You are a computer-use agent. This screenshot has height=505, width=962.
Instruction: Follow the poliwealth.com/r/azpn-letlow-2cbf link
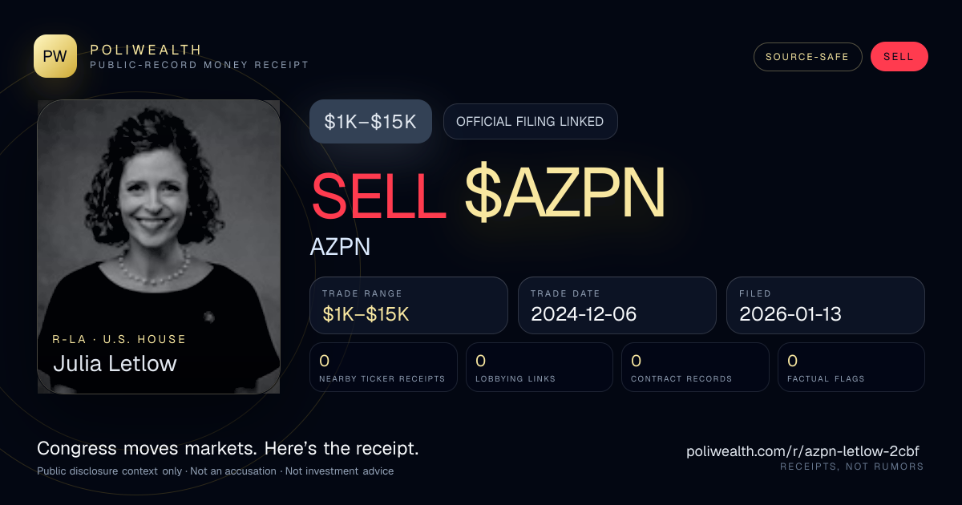803,451
